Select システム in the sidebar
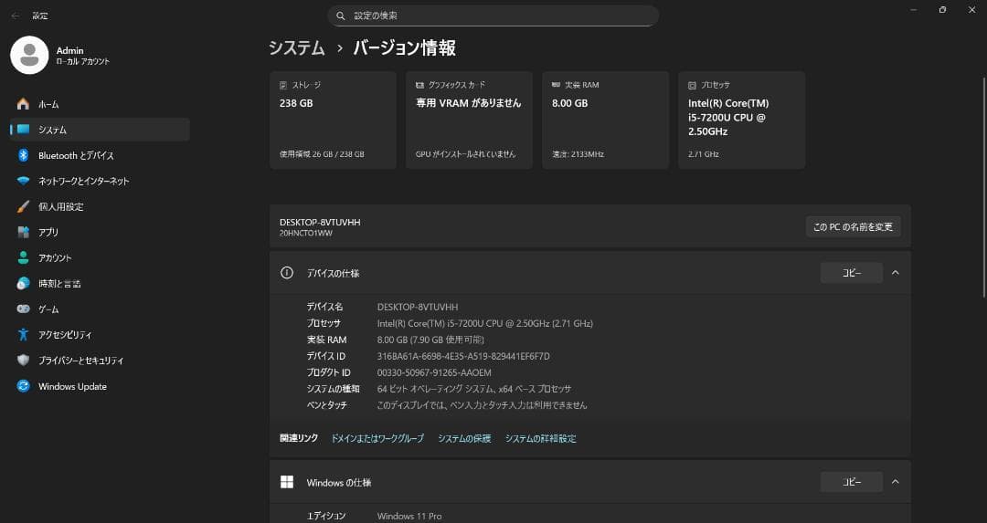 [x=100, y=130]
